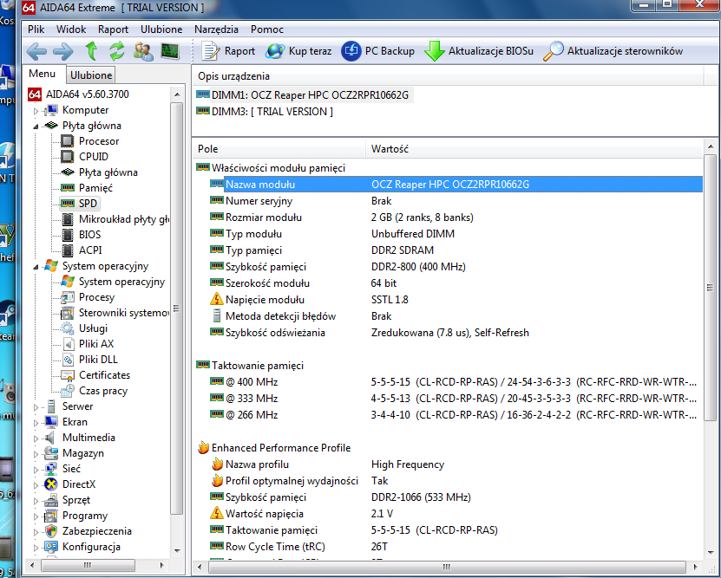Click the details pane horizontal scrollbar
Image resolution: width=721 pixels, height=578 pixels.
tap(446, 567)
